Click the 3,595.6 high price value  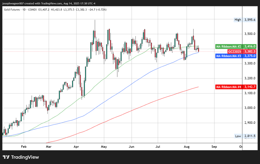(250, 20)
